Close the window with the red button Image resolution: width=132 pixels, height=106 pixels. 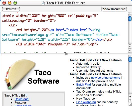(x=4, y=3)
